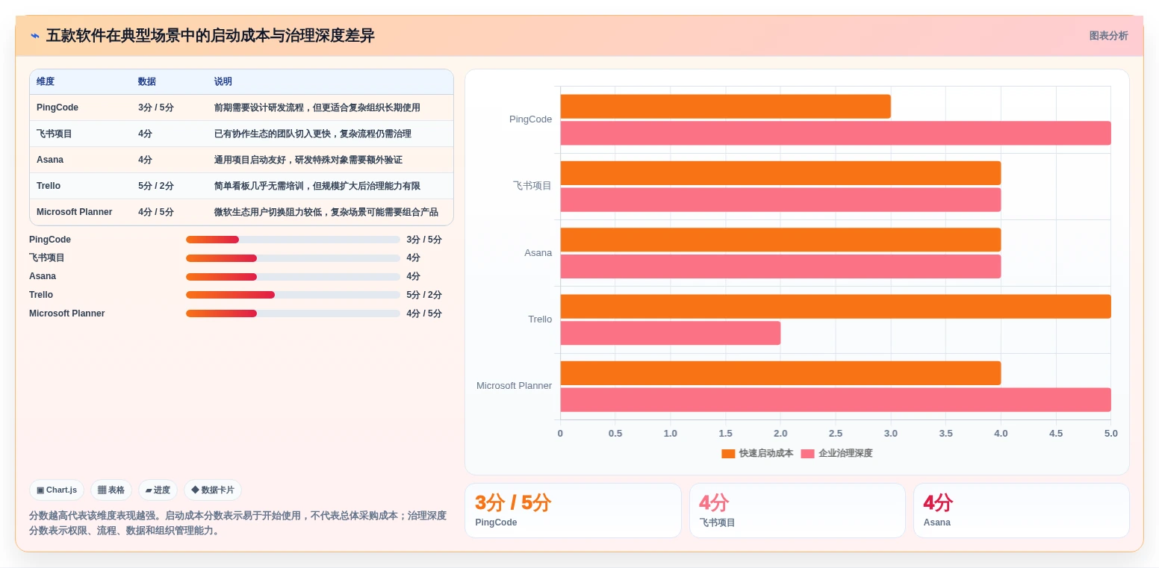Image resolution: width=1159 pixels, height=568 pixels.
Task: Click the Trello label in progress list
Action: (x=41, y=295)
